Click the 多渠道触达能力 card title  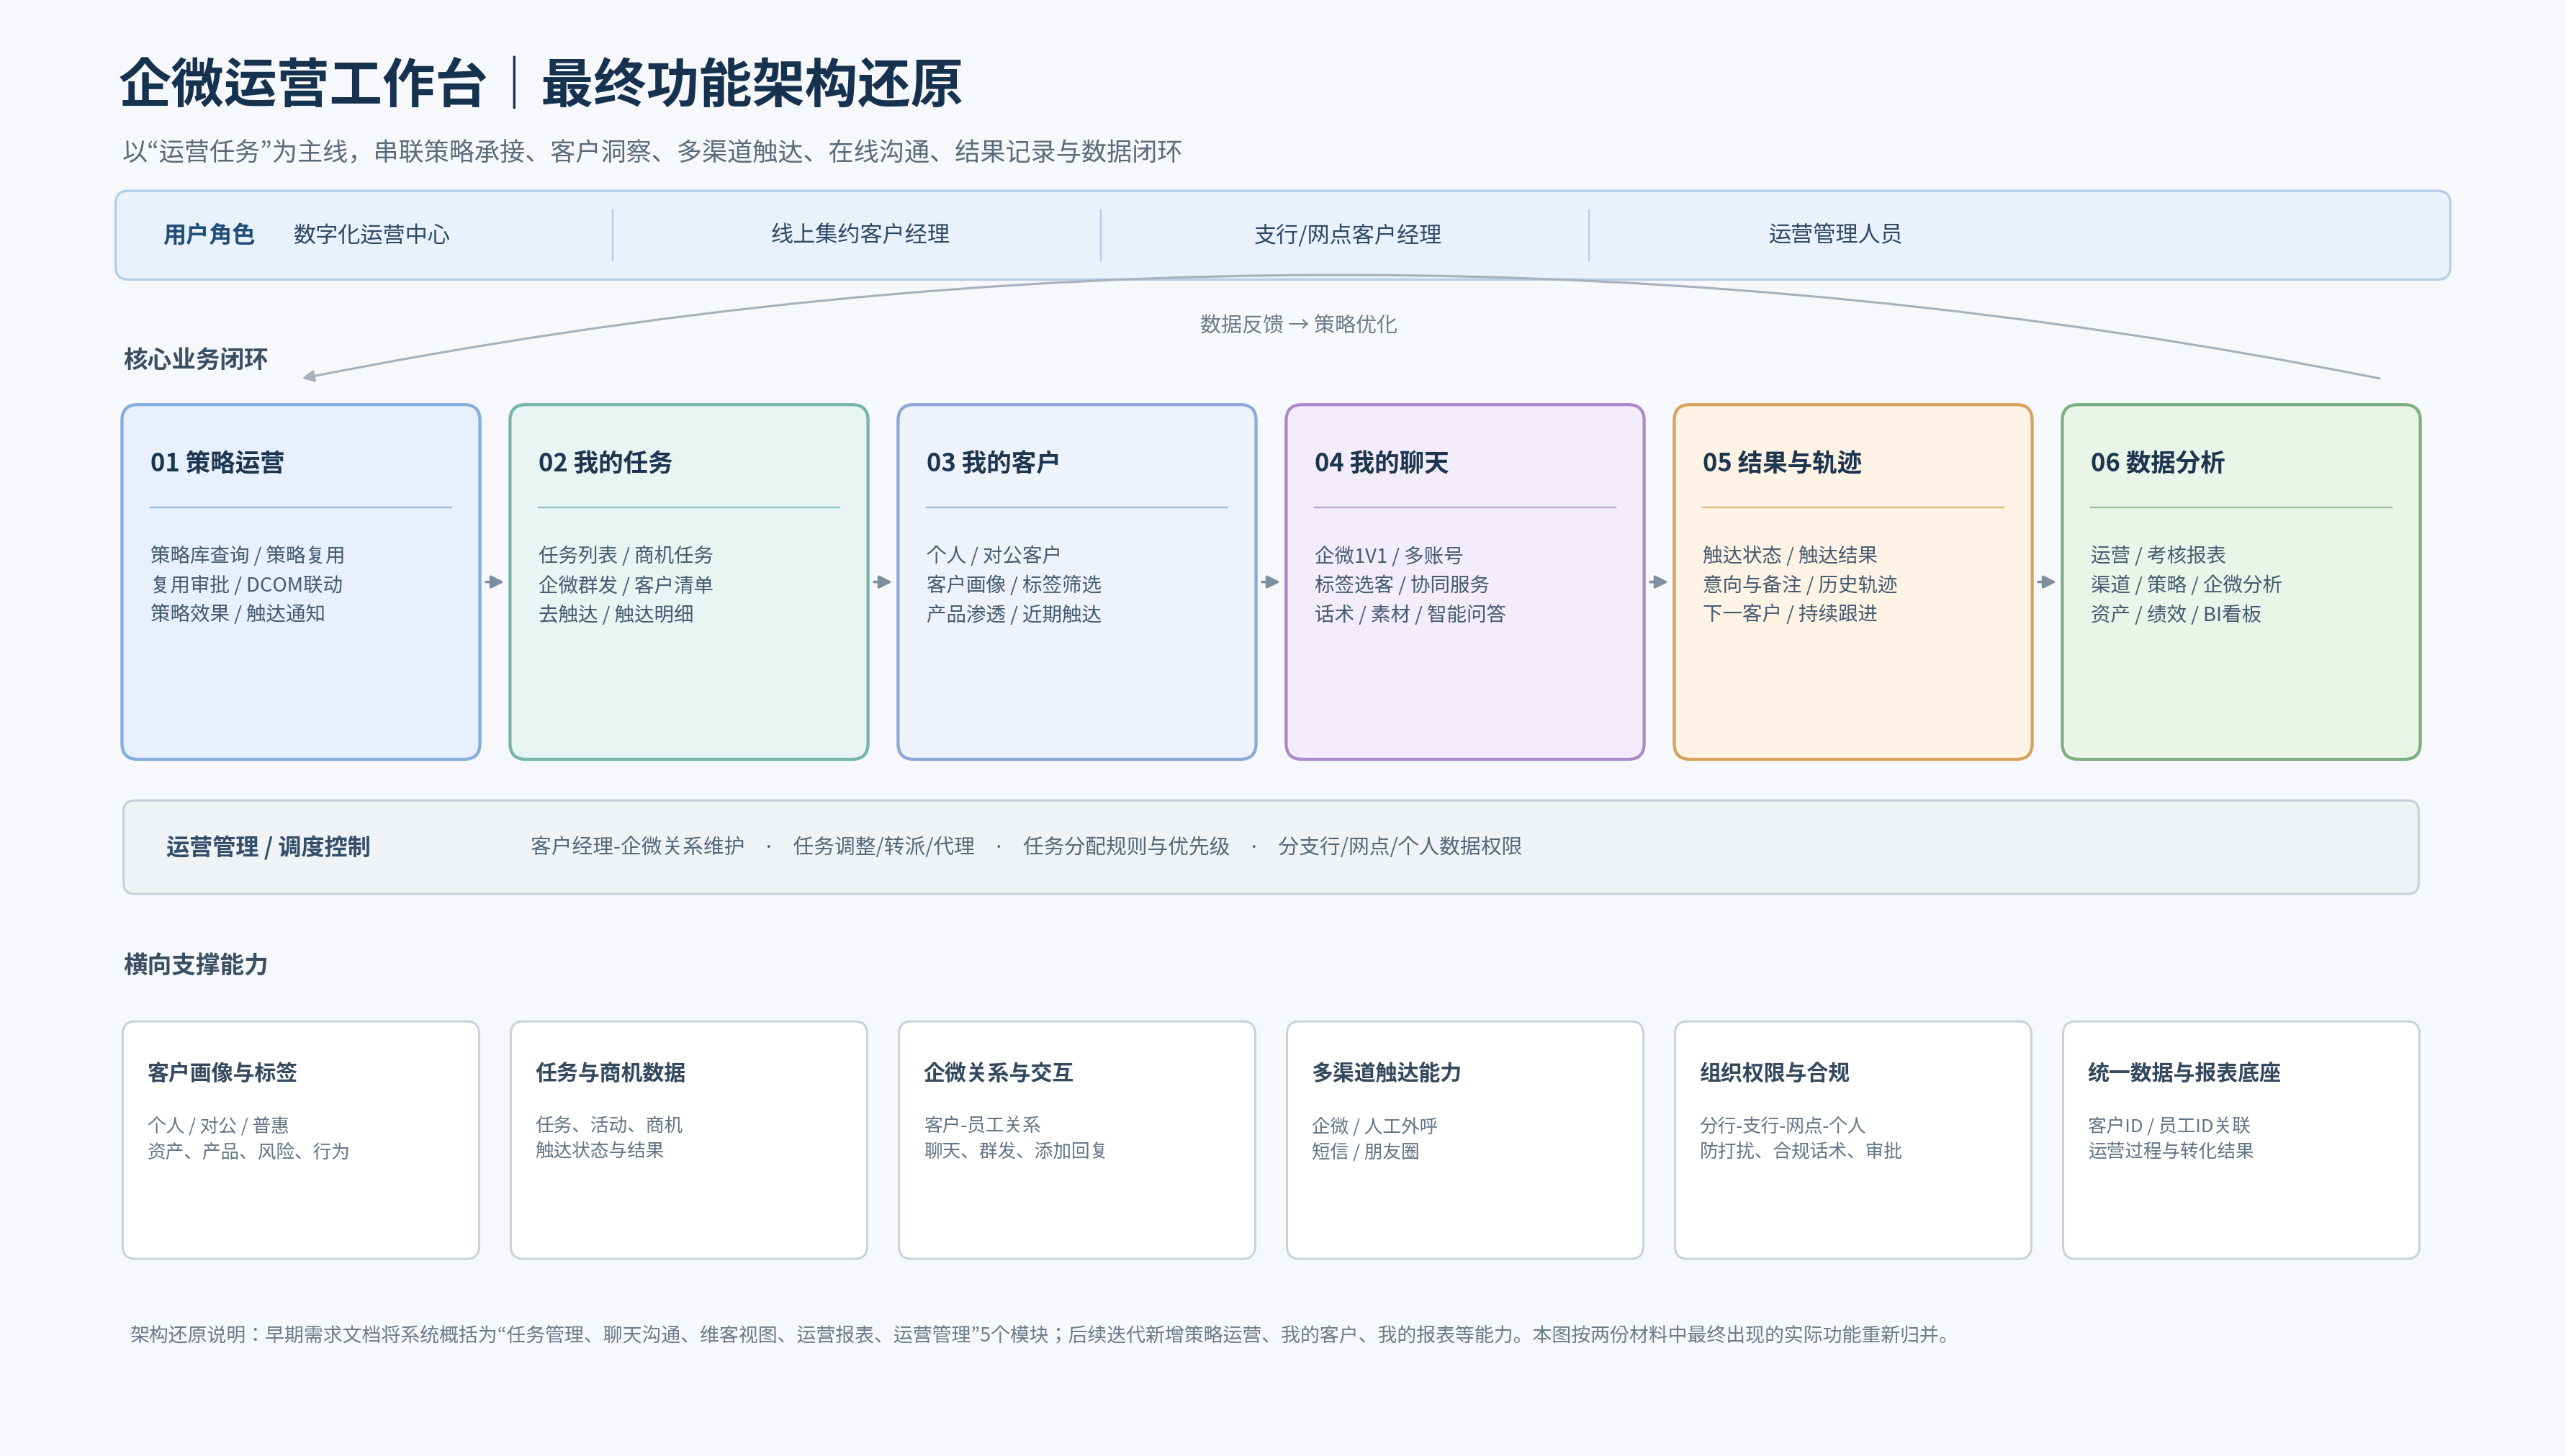pos(1387,1072)
